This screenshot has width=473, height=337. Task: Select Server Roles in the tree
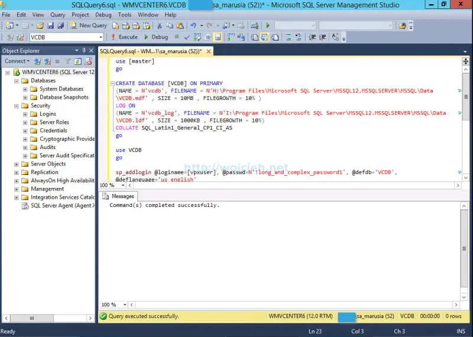click(54, 122)
